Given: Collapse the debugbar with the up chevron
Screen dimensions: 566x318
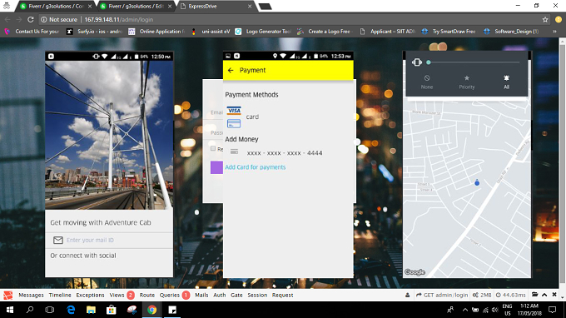Looking at the screenshot, I should click(x=544, y=295).
